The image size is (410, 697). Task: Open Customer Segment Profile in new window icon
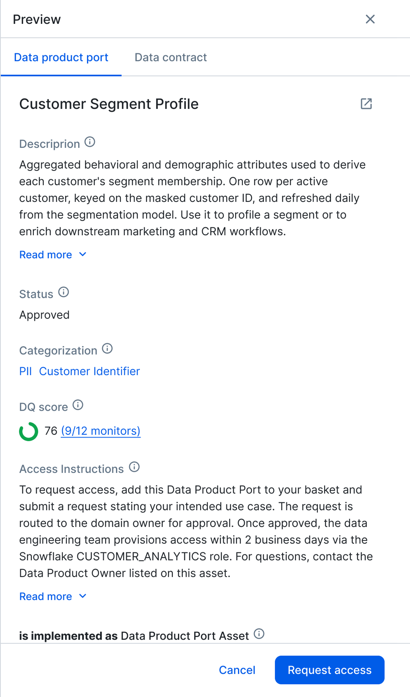point(366,104)
